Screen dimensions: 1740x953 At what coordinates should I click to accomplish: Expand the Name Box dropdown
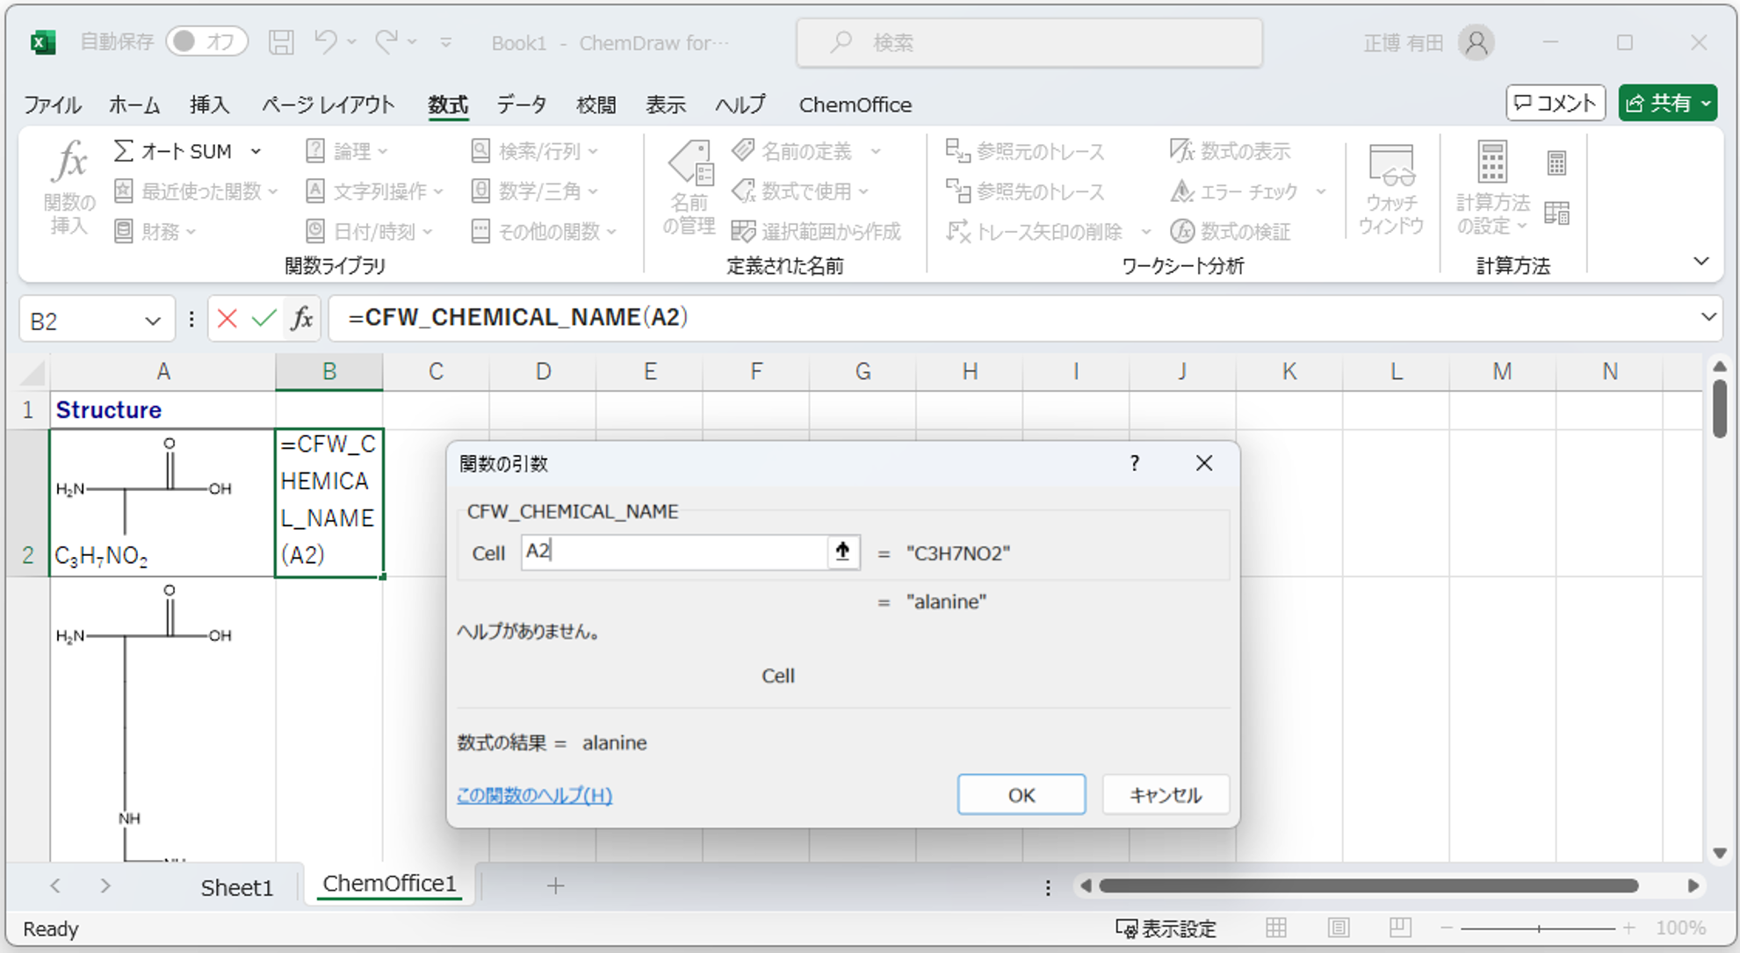coord(152,321)
